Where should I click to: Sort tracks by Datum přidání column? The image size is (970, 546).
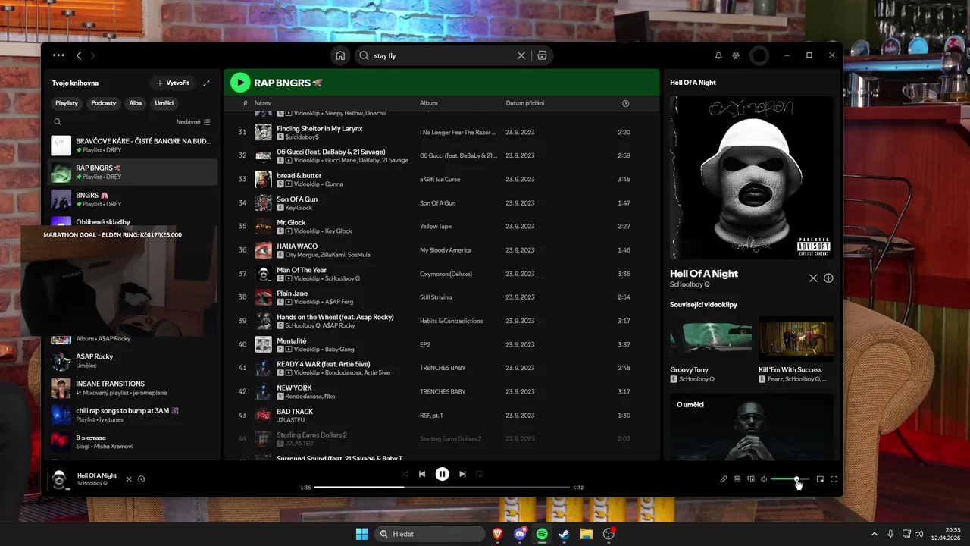(525, 103)
